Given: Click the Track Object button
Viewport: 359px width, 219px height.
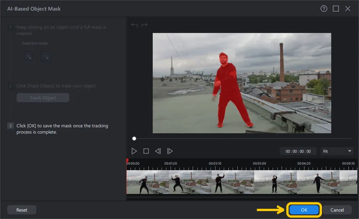Looking at the screenshot, I should [x=43, y=98].
